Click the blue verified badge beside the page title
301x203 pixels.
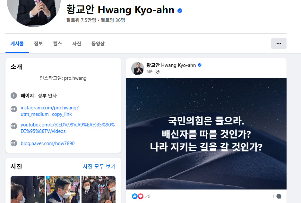pyautogui.click(x=180, y=11)
